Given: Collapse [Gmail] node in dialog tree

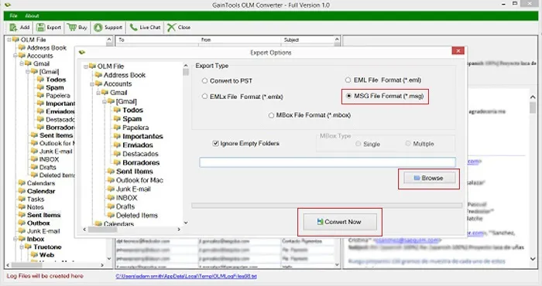Looking at the screenshot, I should click(105, 101).
